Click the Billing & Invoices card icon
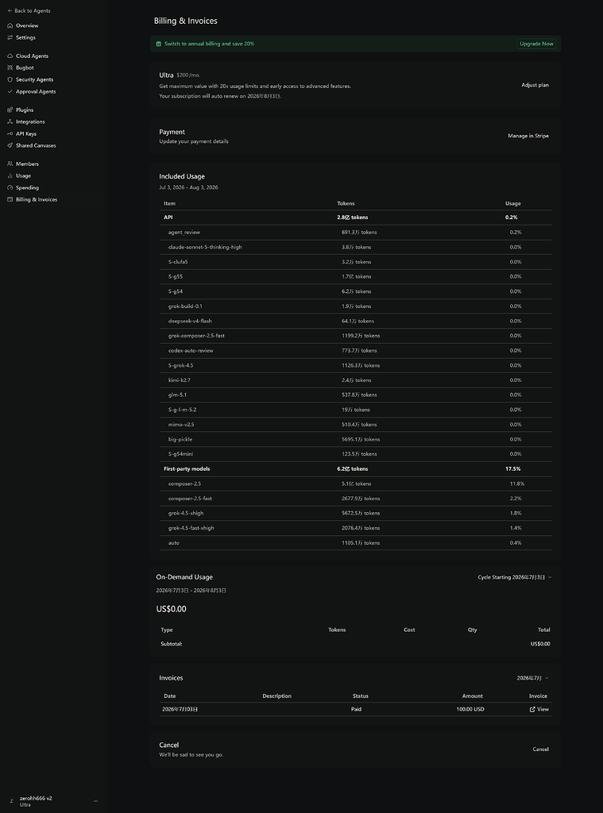Viewport: 603px width, 813px height. 10,199
